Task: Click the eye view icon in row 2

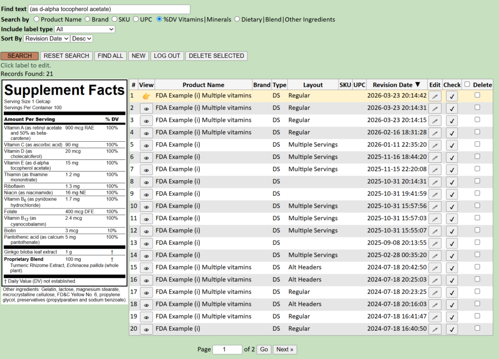Action: tap(146, 108)
